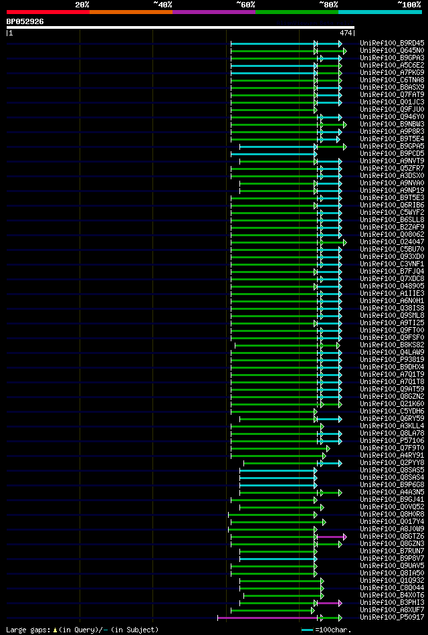Viewport: 428px width, 635px height.
Task: Open hit UniRef100_Q645N0
Action: coord(392,51)
